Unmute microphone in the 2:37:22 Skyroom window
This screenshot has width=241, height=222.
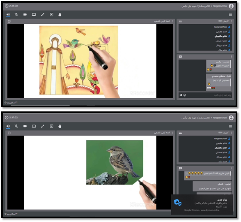[x=16, y=126]
